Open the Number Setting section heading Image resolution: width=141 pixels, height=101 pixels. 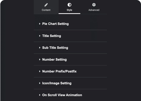point(55,59)
